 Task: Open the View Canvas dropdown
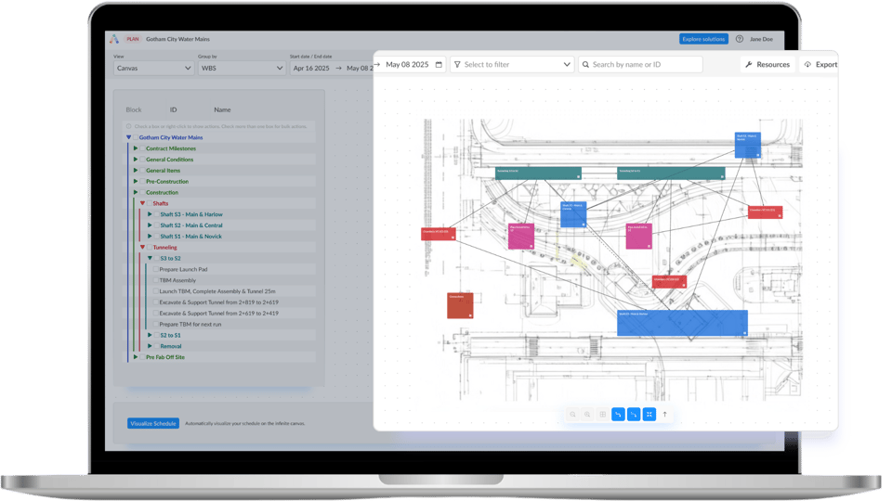click(x=153, y=68)
